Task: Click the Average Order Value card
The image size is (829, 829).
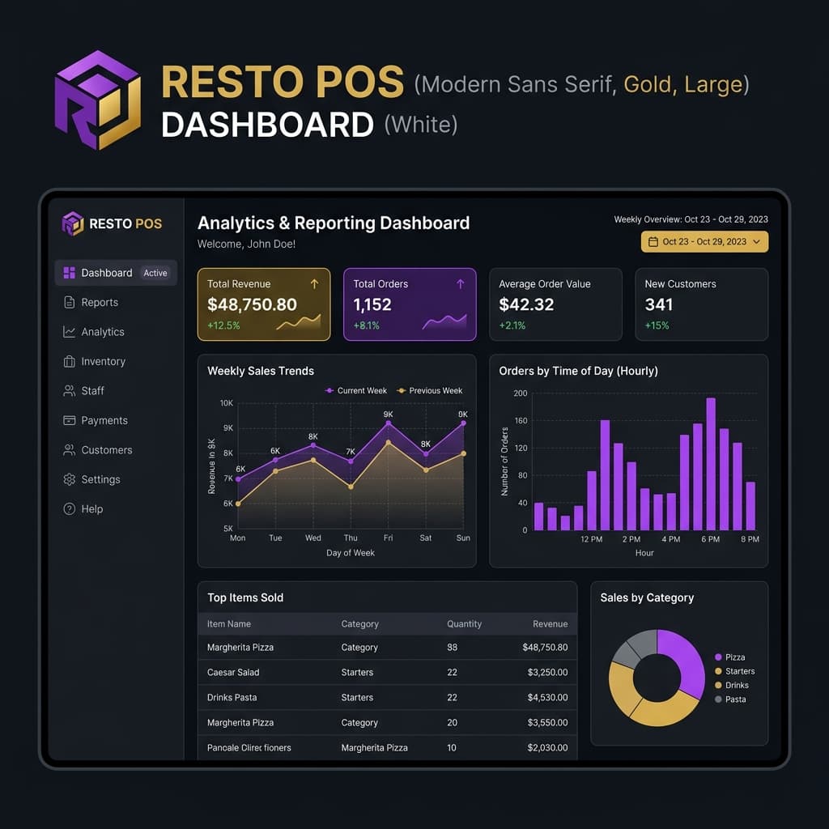Action: pos(555,304)
